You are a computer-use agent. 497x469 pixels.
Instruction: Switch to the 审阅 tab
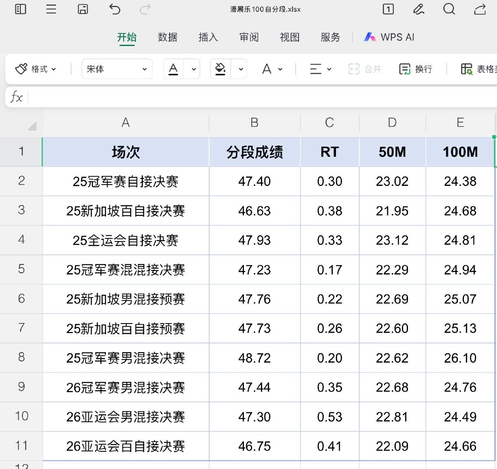point(249,37)
